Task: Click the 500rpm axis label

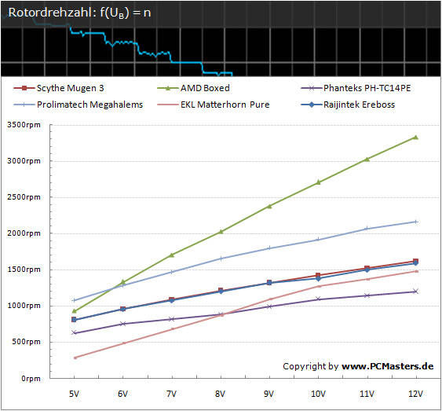Action: (26, 342)
